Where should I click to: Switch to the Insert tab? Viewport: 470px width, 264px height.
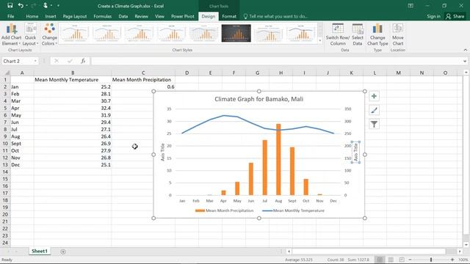51,16
